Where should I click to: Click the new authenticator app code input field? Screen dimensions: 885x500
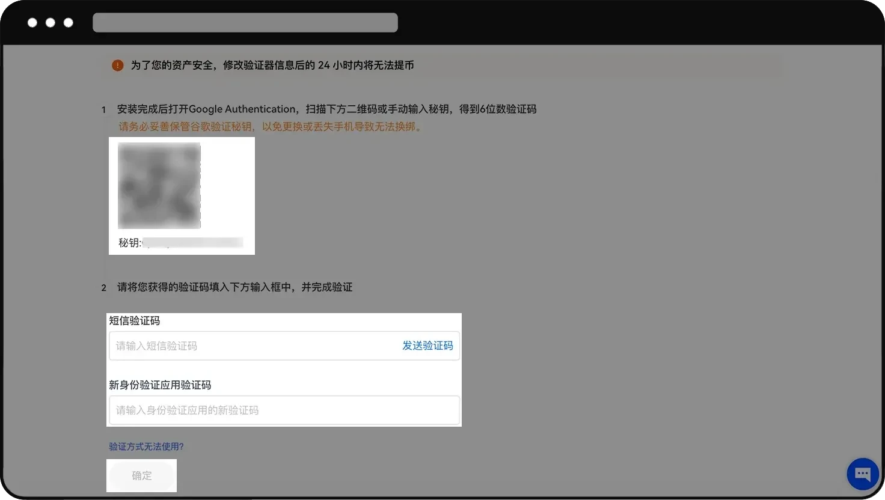coord(284,410)
